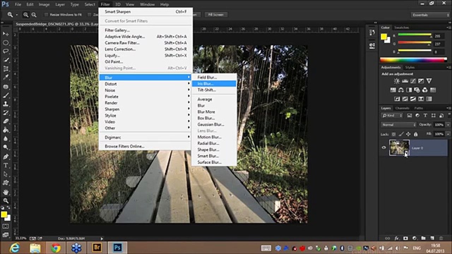Add a Curves adjustment
Viewport: 452px width, 254px height.
412,81
